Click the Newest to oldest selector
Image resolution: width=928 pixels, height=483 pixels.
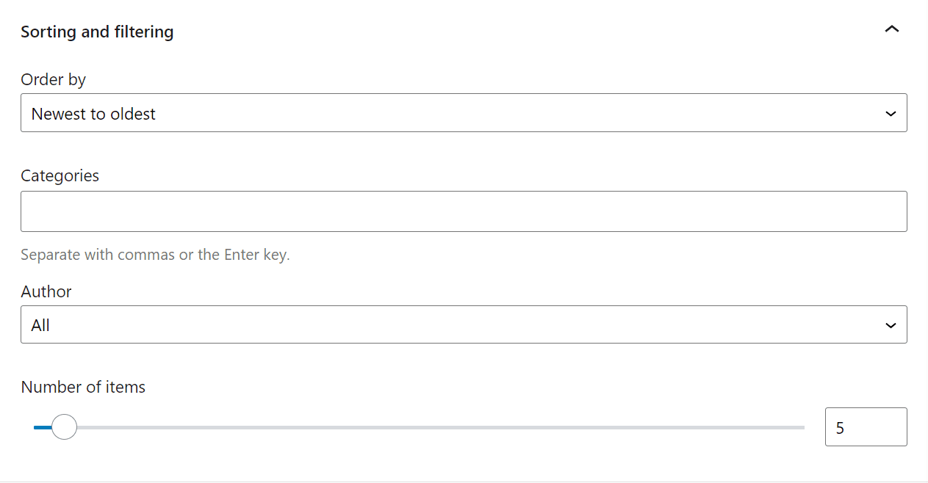[464, 112]
